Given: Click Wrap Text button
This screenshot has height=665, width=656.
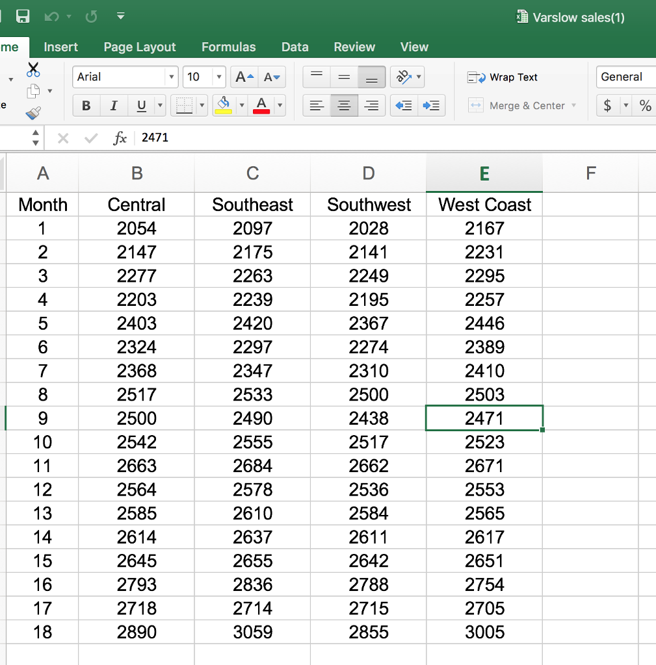Looking at the screenshot, I should tap(503, 77).
